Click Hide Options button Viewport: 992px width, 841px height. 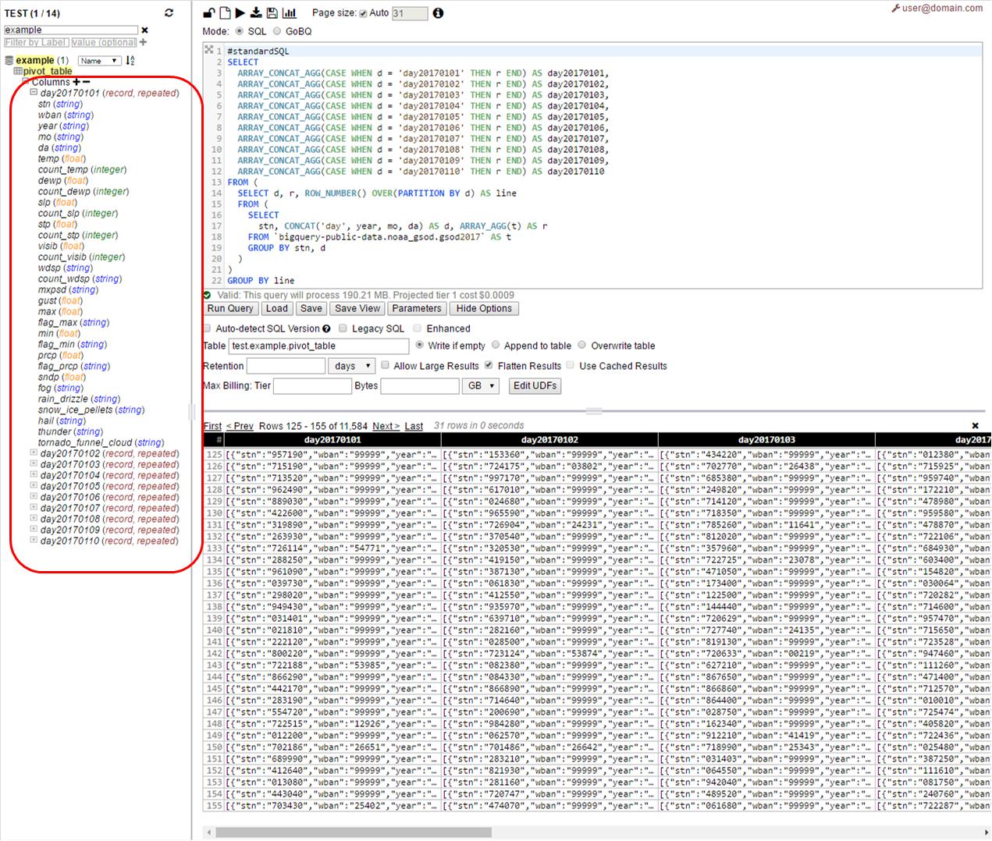click(484, 309)
